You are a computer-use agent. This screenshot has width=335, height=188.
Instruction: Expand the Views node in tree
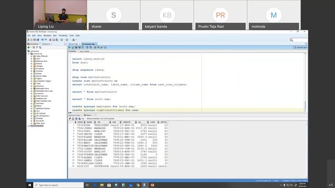[31, 58]
